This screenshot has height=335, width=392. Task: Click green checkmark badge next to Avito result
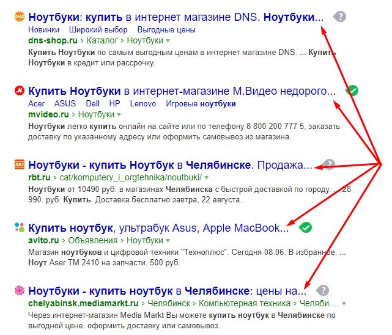[305, 227]
